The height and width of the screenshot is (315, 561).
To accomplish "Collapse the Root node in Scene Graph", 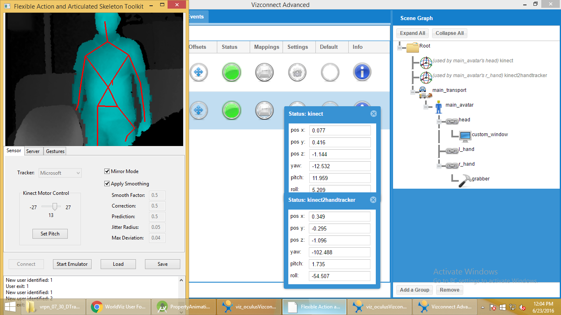I will click(400, 48).
